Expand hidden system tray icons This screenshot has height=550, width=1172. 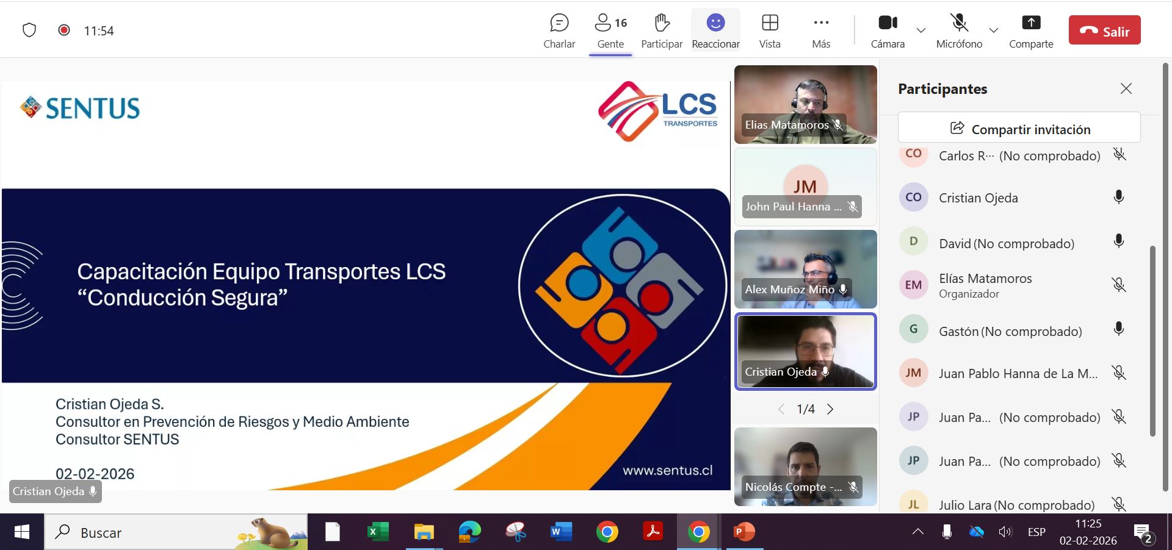point(919,532)
